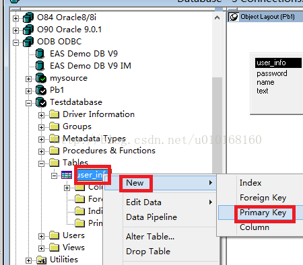Click the EAS Demo DB V9 profile icon

tap(40, 54)
